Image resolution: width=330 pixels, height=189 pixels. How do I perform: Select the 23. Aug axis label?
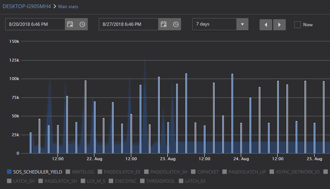pos(168,159)
